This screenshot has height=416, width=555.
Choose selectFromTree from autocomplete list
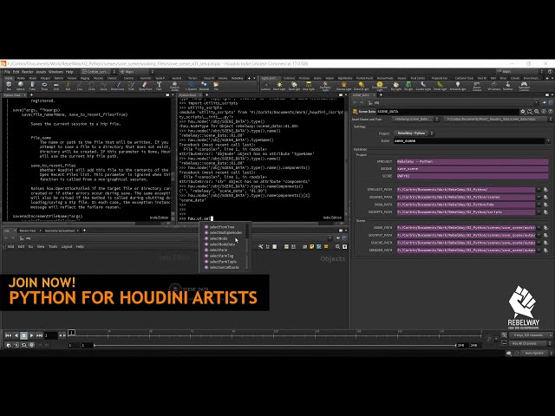click(222, 227)
